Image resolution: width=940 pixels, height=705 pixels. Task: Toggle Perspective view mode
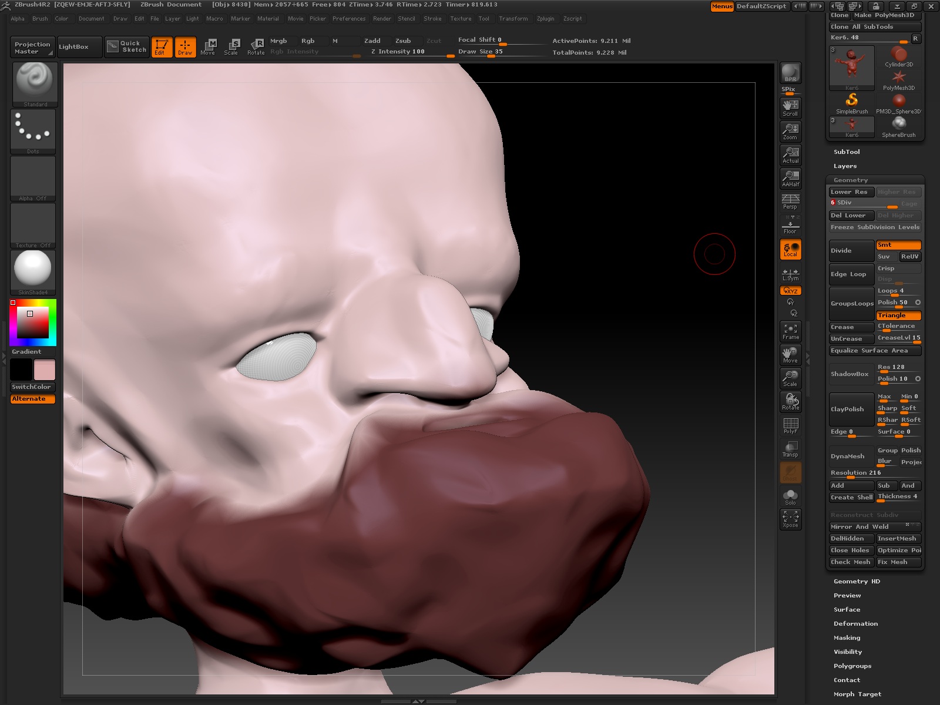tap(790, 202)
